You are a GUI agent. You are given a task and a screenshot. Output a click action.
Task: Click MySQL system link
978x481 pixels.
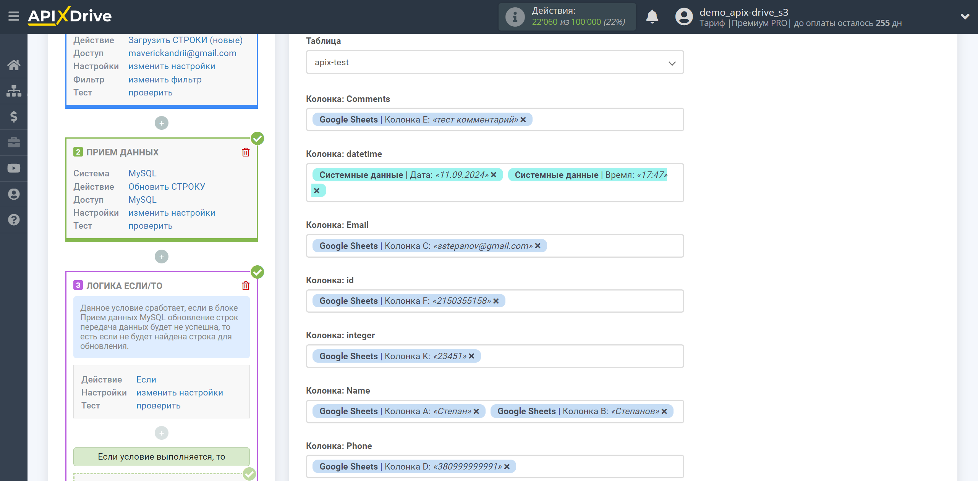click(142, 173)
